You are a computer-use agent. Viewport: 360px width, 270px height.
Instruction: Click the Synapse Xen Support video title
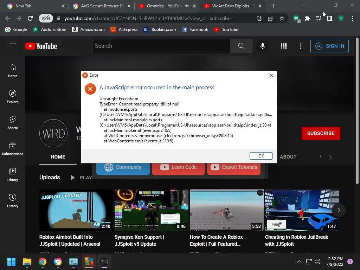coord(139,240)
